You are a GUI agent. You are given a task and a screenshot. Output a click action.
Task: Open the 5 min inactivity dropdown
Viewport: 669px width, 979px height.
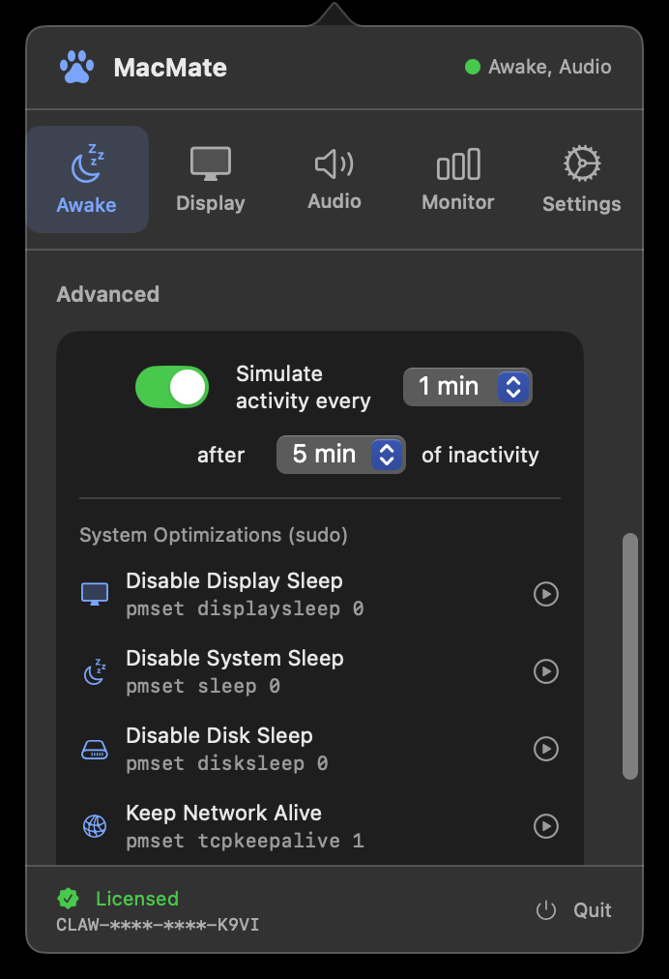point(340,455)
